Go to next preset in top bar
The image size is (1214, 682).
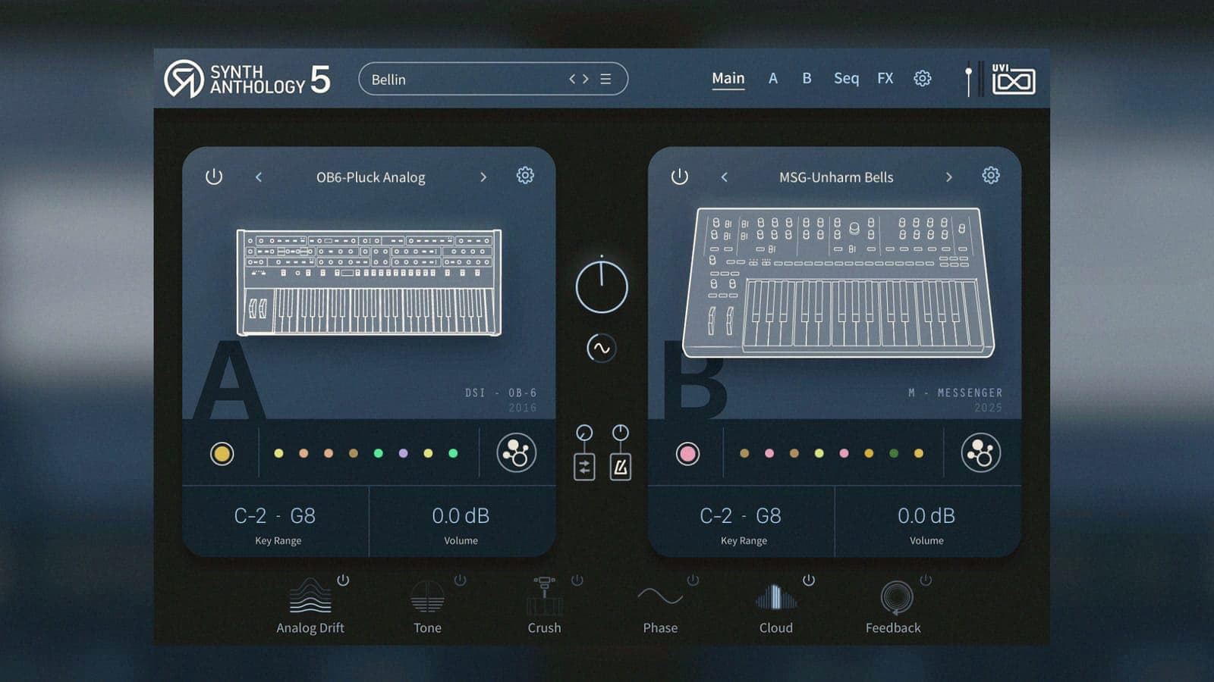(585, 79)
